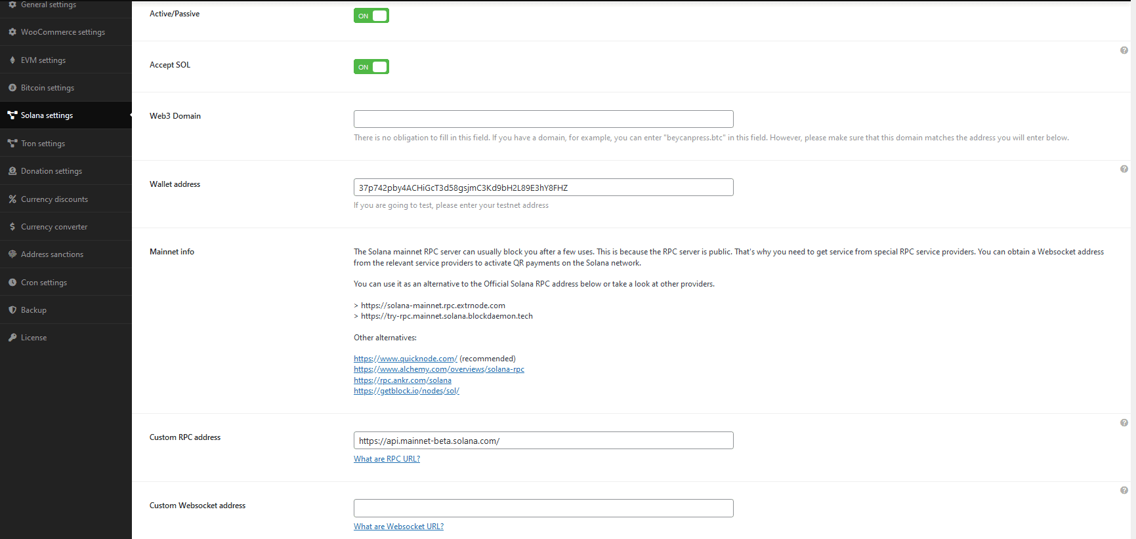Click the License key icon
This screenshot has width=1136, height=539.
click(12, 338)
